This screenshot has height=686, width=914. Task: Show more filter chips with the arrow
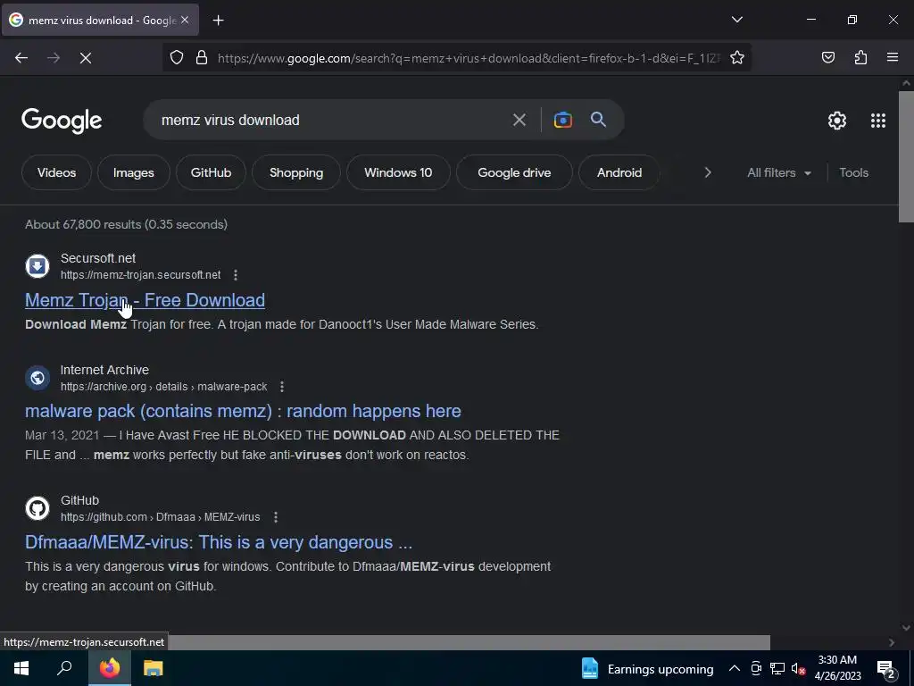click(x=708, y=172)
